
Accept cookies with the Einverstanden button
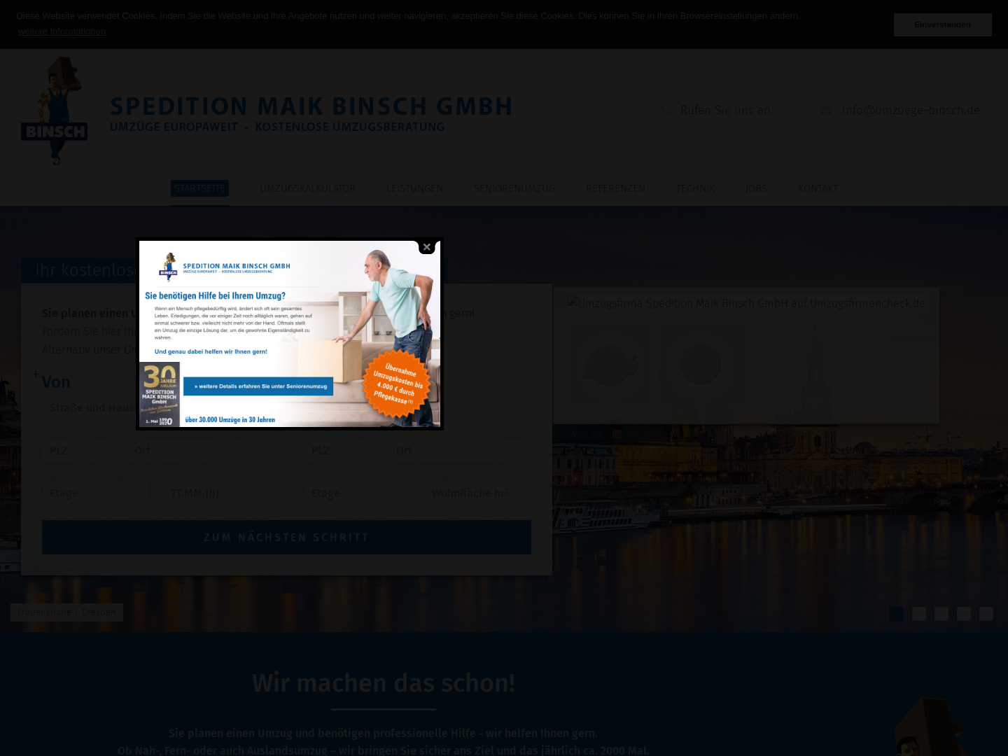coord(942,24)
